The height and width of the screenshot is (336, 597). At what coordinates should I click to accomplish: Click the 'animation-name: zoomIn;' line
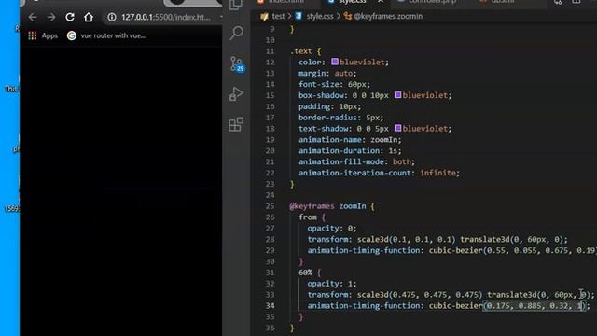pyautogui.click(x=350, y=139)
